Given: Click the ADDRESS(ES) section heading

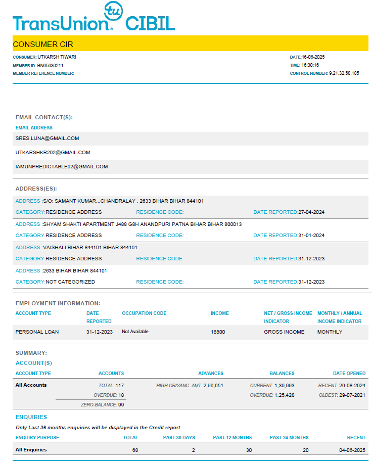Looking at the screenshot, I should click(x=36, y=189).
